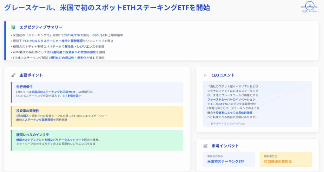
Task: Click the page title about グレースケール ETH ETF
Action: (x=107, y=8)
